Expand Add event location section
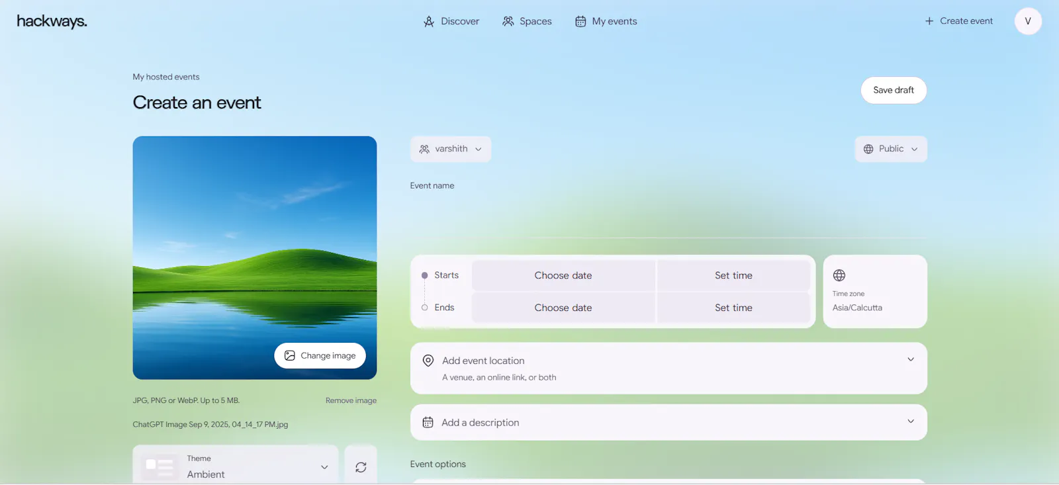This screenshot has height=485, width=1059. (x=668, y=368)
